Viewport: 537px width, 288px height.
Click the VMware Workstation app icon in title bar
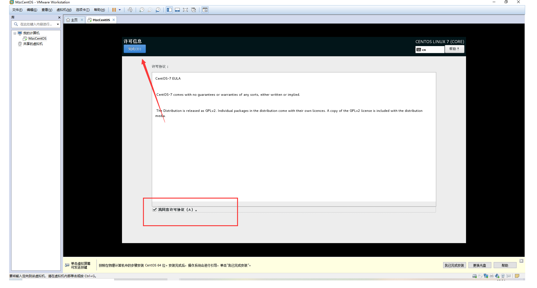12,2
